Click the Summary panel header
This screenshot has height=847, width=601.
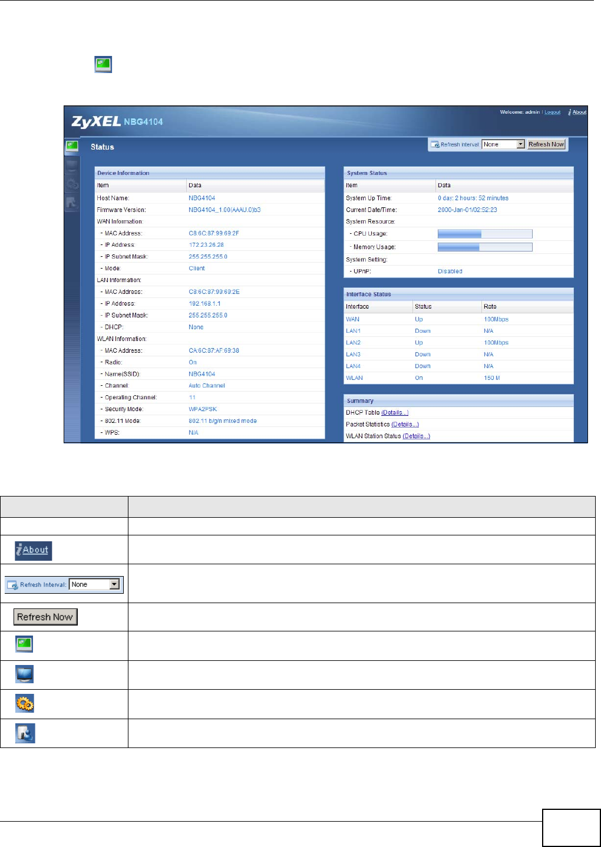click(x=458, y=401)
